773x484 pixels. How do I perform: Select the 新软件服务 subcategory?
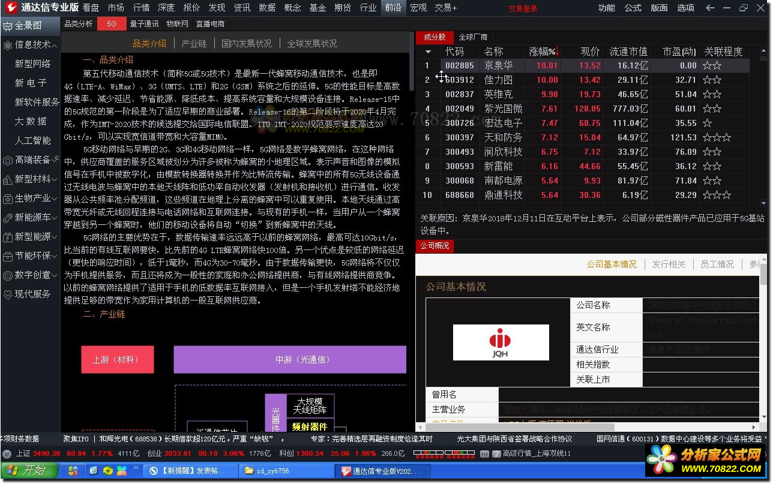37,102
